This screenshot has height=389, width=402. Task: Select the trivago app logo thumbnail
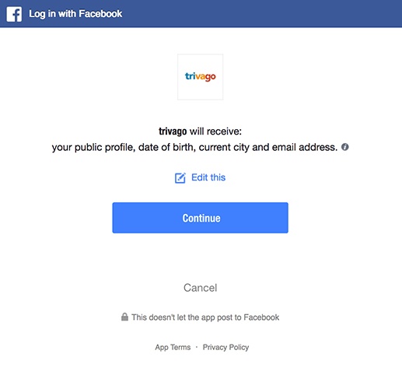click(200, 77)
